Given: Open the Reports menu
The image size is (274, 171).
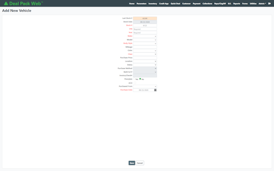Looking at the screenshot, I should 237,4.
